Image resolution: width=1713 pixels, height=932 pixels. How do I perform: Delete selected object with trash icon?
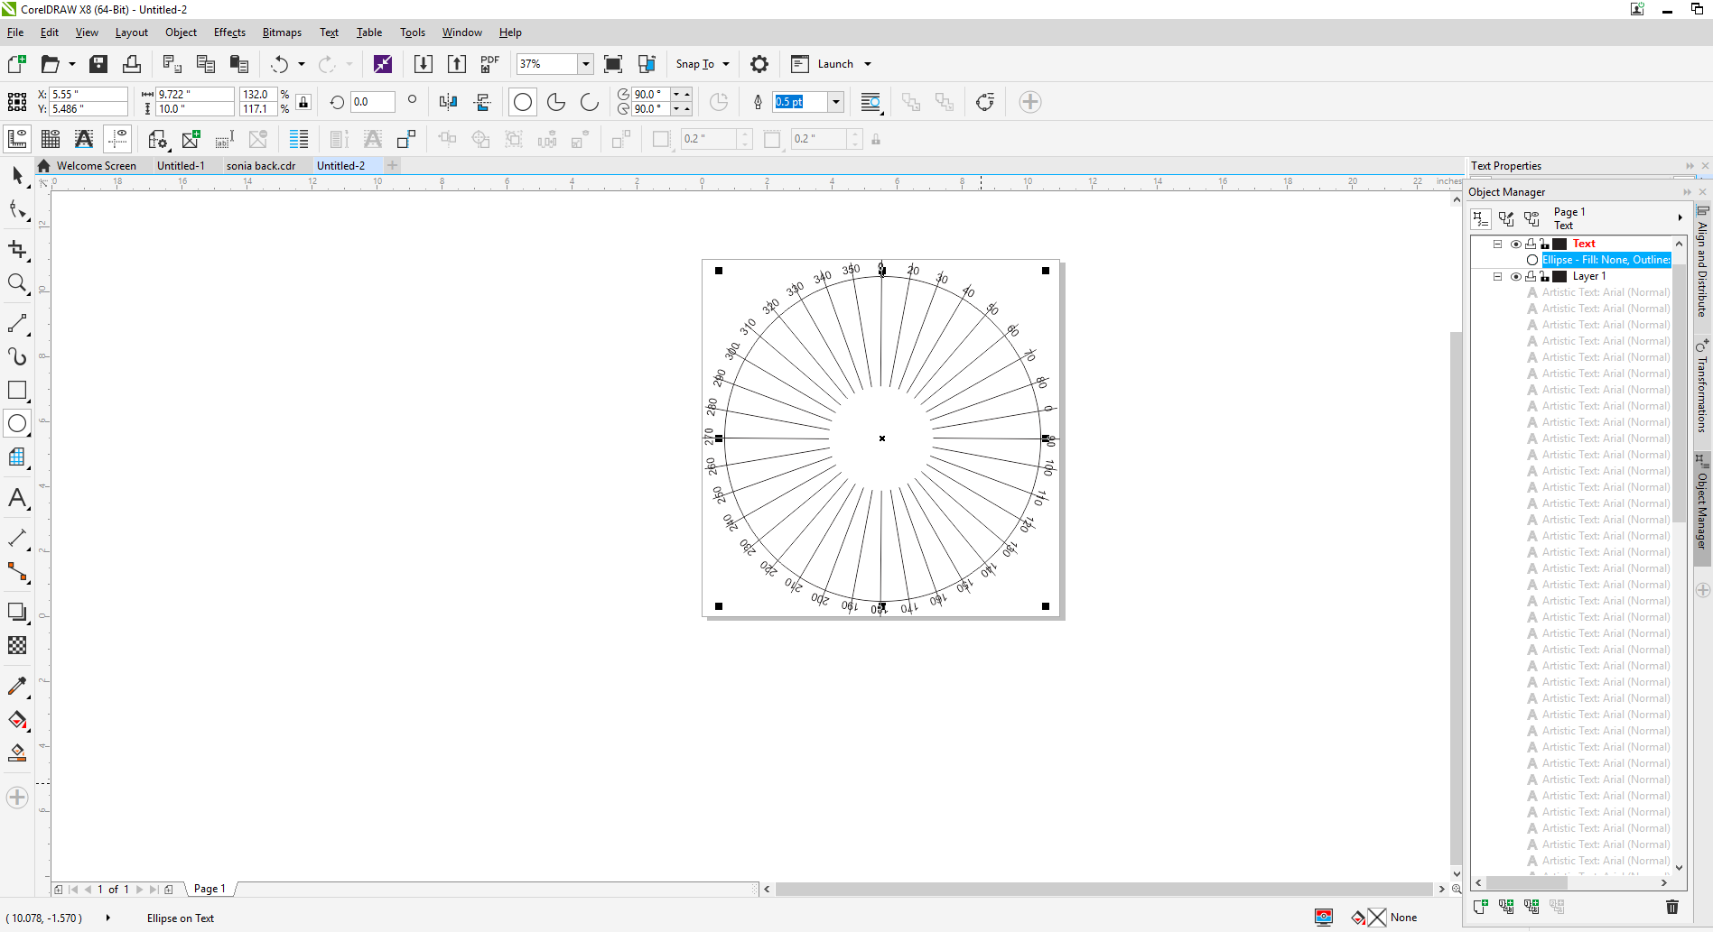coord(1671,907)
